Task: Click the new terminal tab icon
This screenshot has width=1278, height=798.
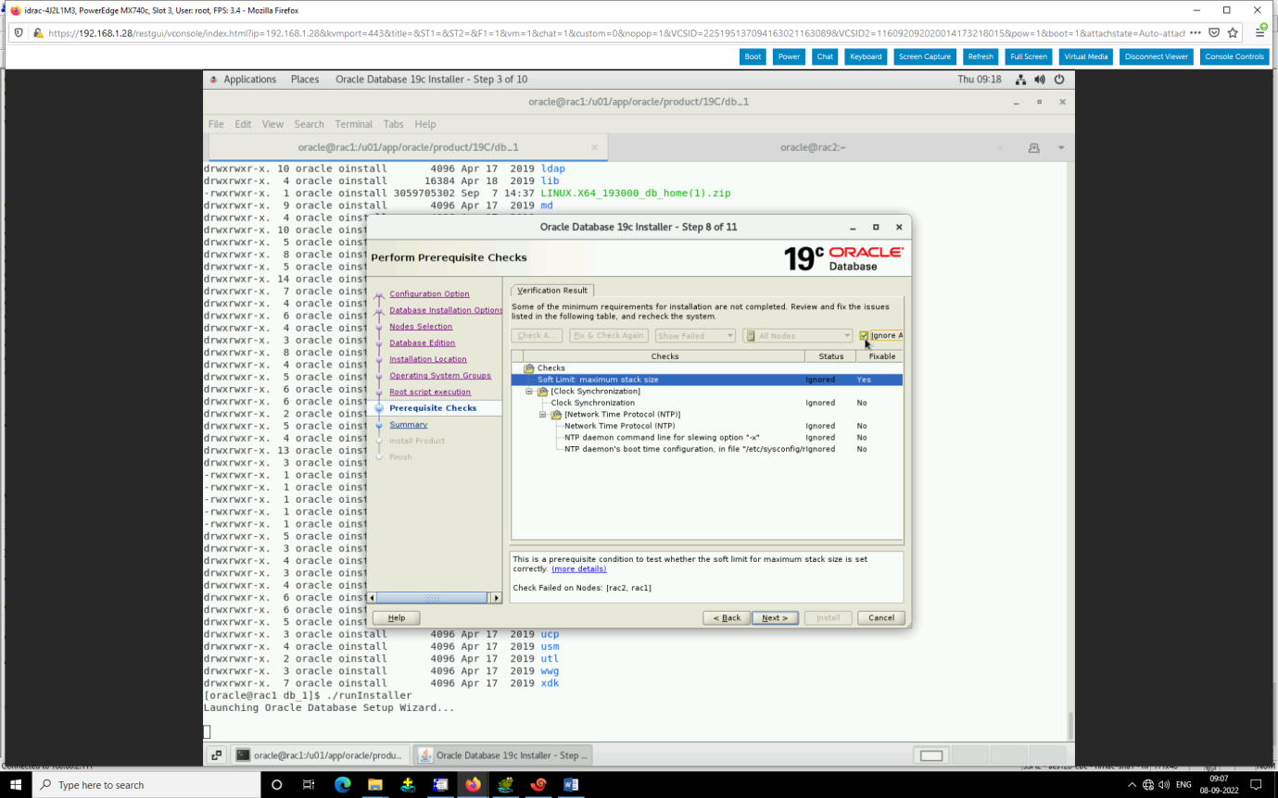Action: (1034, 148)
